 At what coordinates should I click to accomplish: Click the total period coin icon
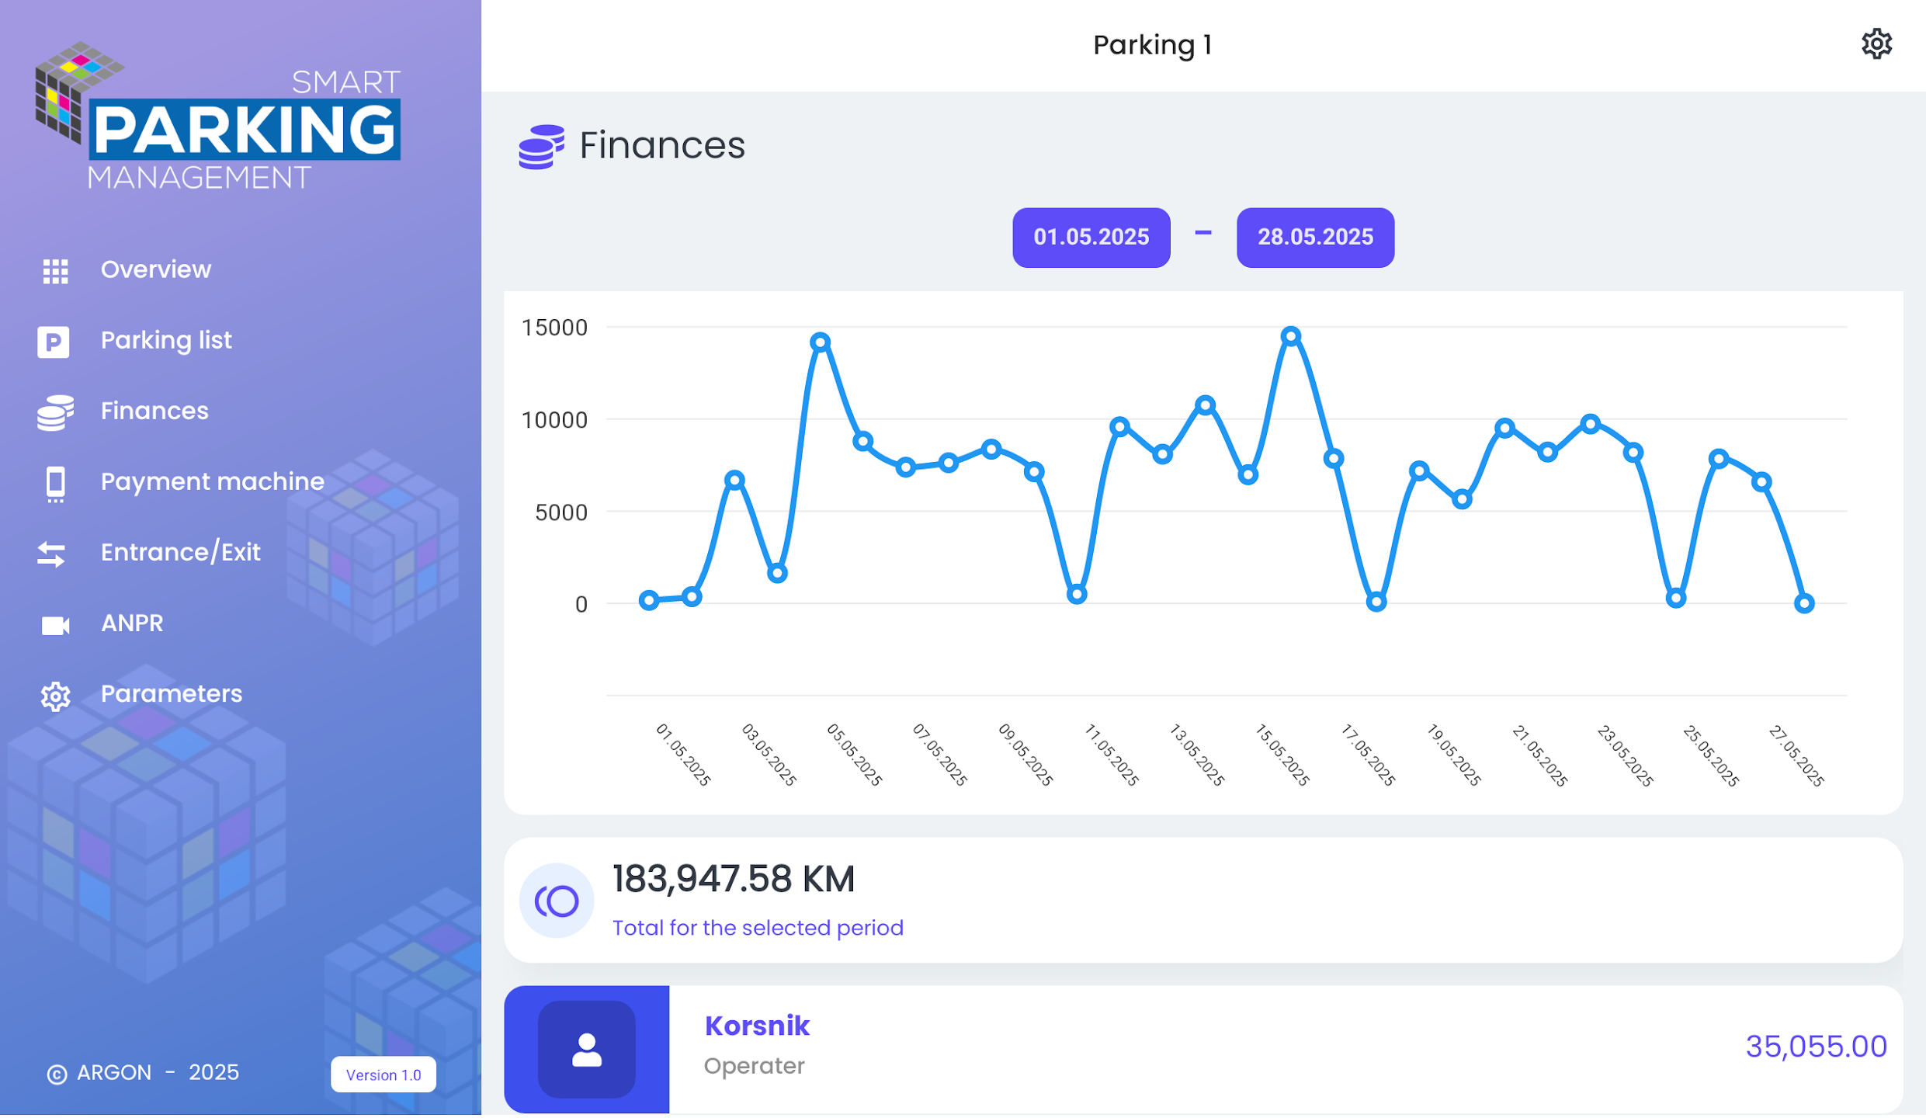[557, 901]
